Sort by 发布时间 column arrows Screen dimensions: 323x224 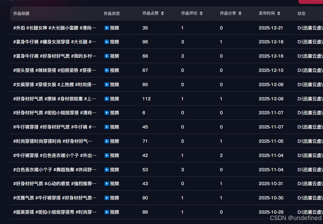[278, 13]
